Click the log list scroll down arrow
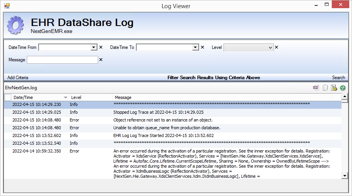 click(x=345, y=176)
